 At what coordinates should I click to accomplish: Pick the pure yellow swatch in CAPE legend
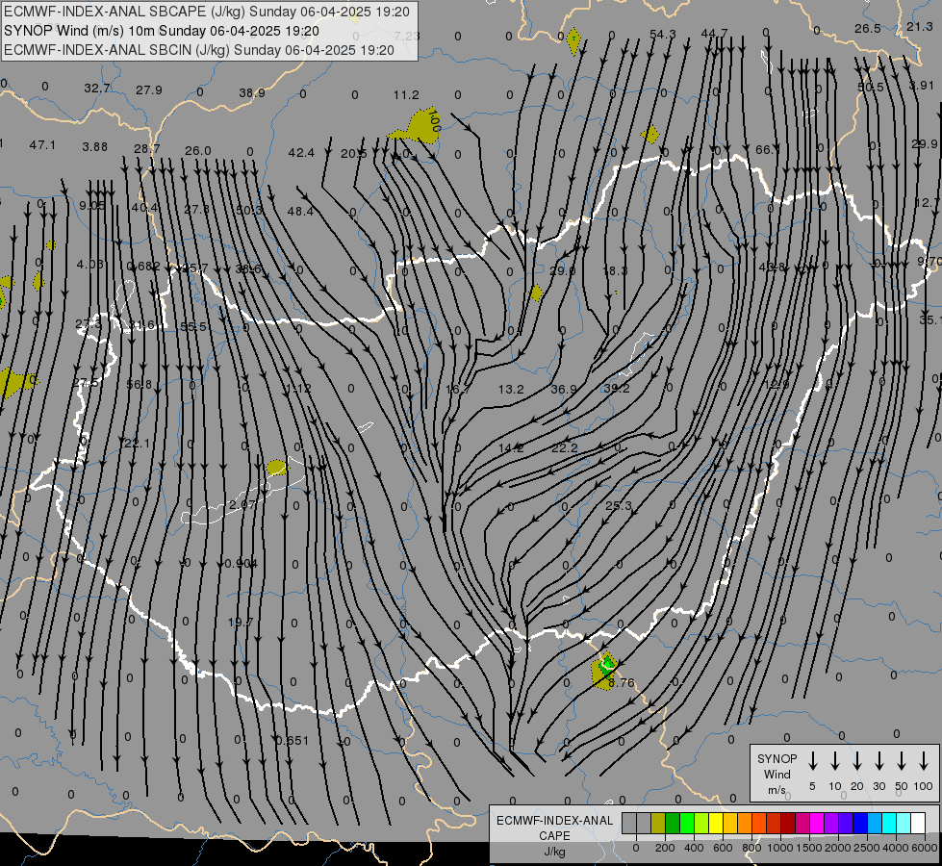click(x=716, y=824)
